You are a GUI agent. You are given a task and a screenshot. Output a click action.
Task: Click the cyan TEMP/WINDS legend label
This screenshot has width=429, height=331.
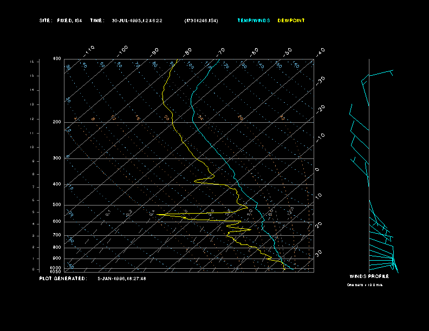253,21
